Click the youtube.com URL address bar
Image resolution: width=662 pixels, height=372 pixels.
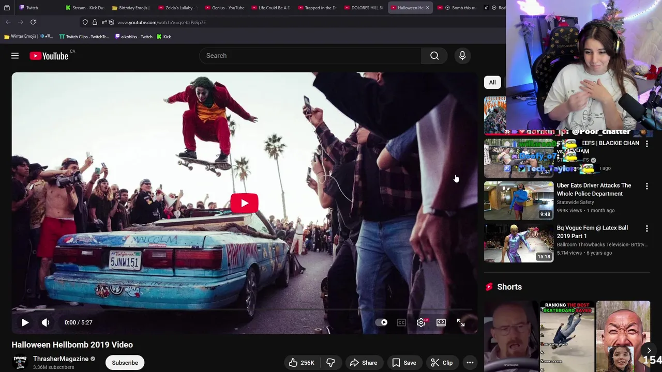(x=161, y=22)
